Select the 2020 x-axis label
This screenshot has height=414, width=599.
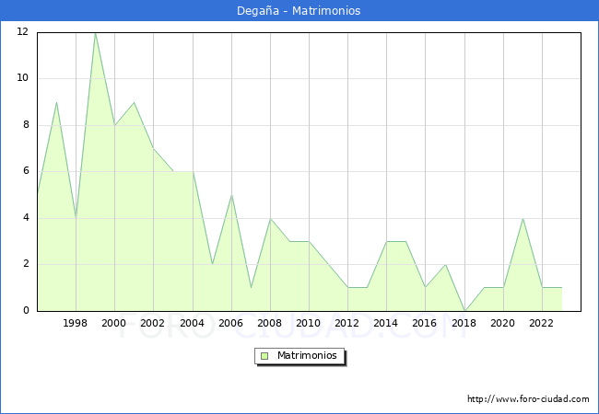point(502,324)
